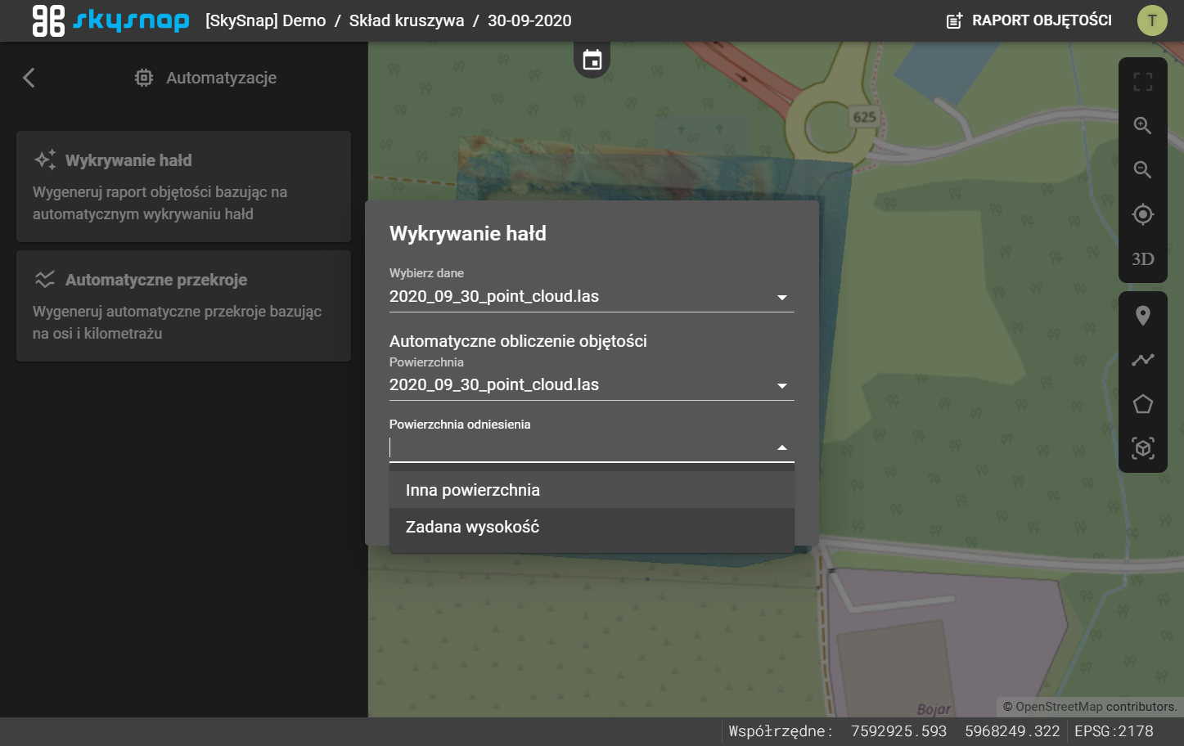Viewport: 1184px width, 746px height.
Task: Center map on my location
Action: coord(1143,214)
